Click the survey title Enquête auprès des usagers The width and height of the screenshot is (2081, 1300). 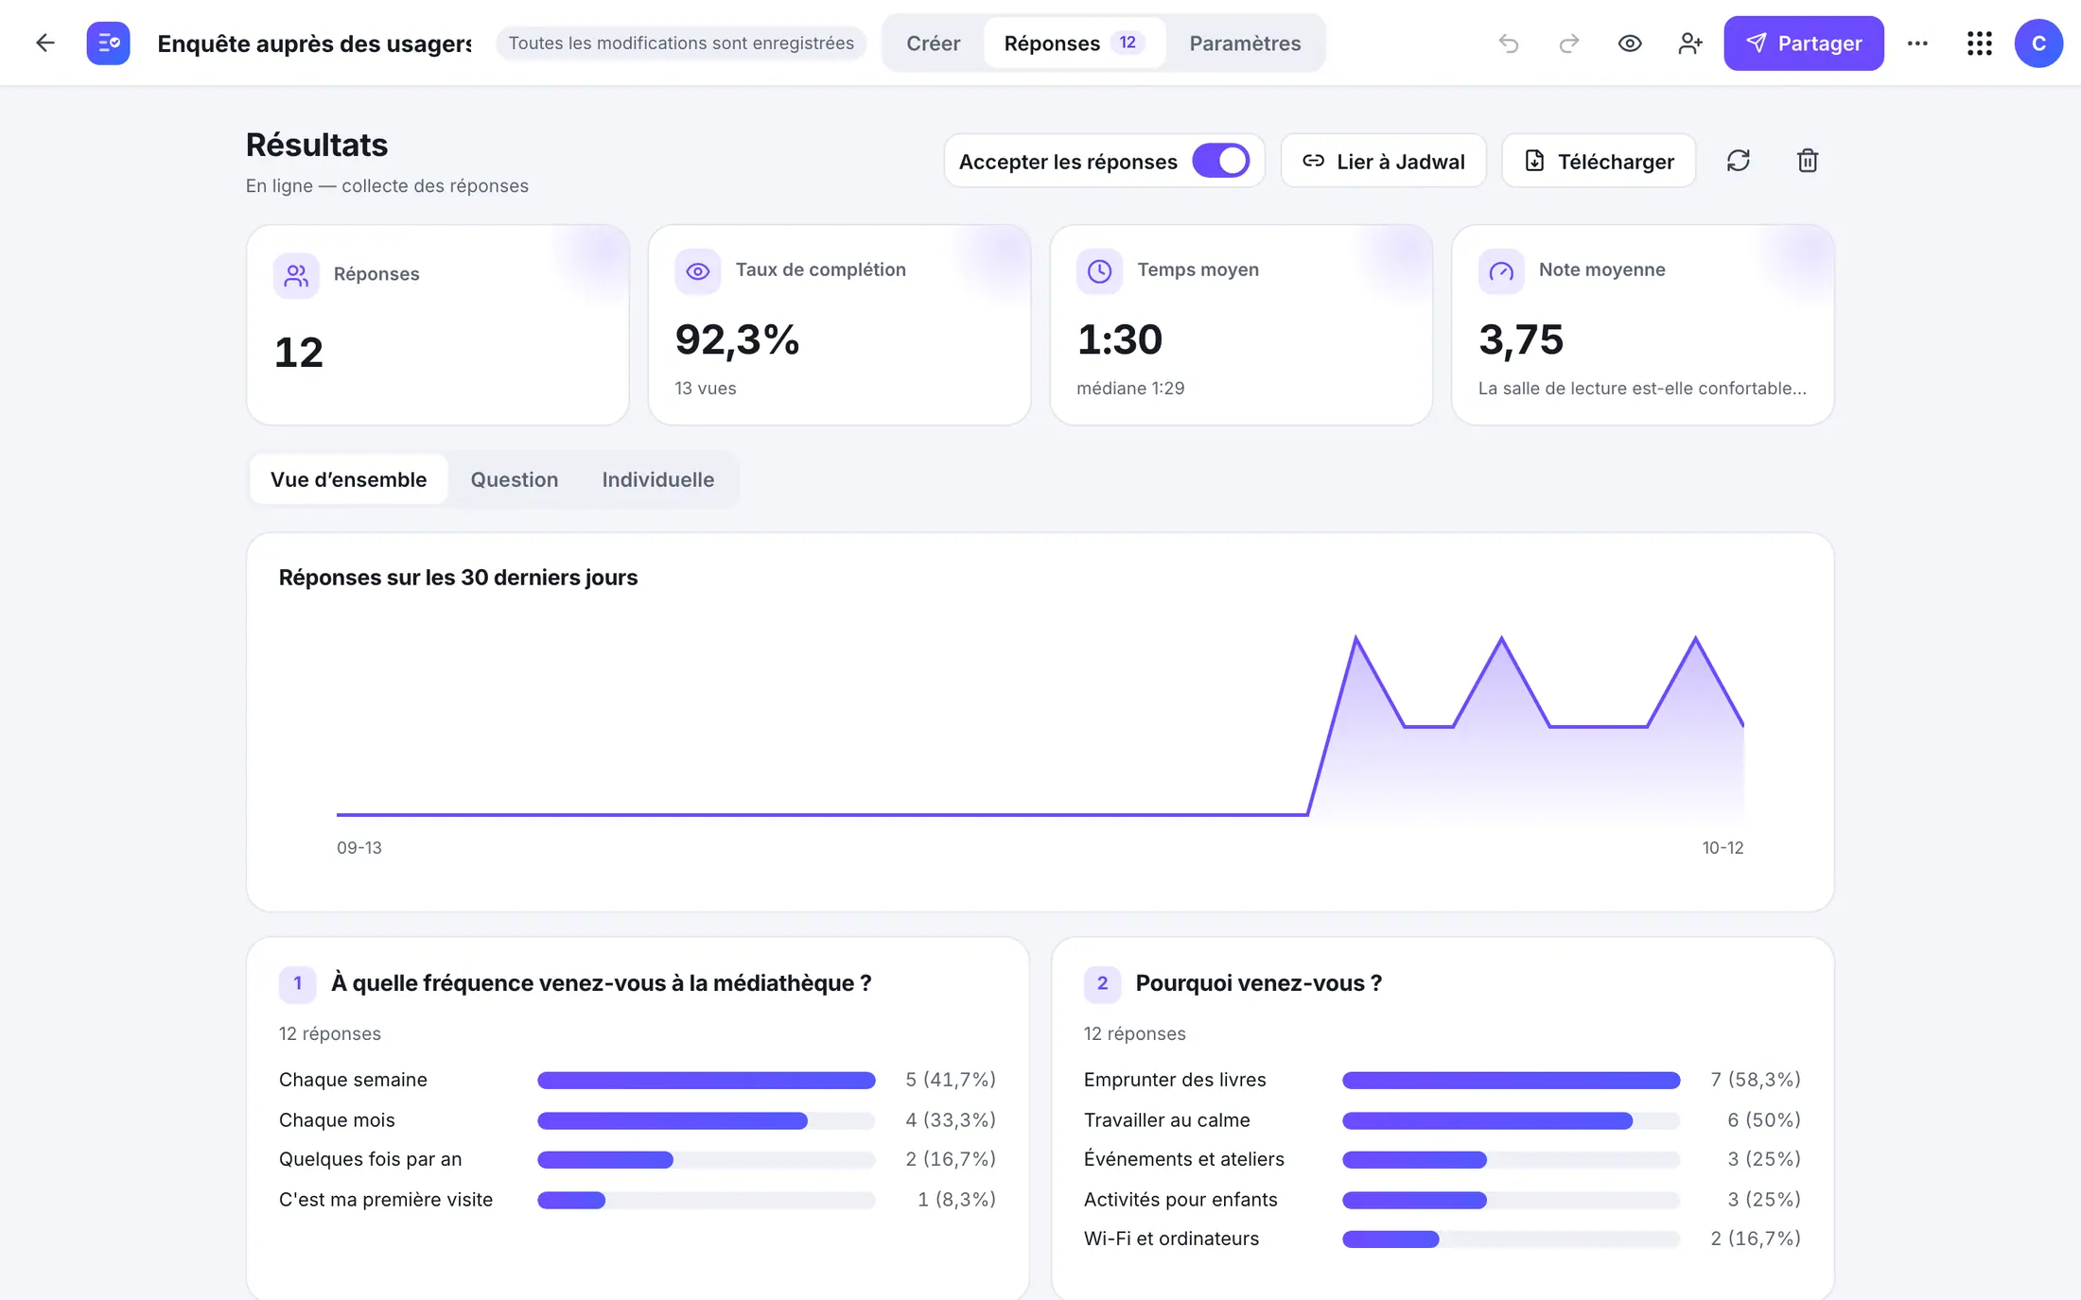click(314, 43)
